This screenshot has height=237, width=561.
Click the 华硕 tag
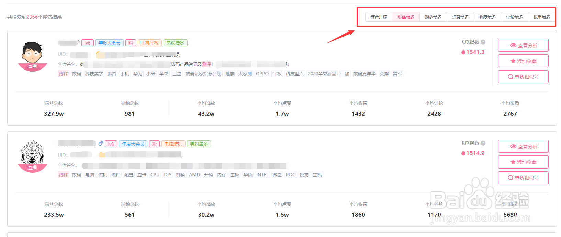click(x=248, y=175)
